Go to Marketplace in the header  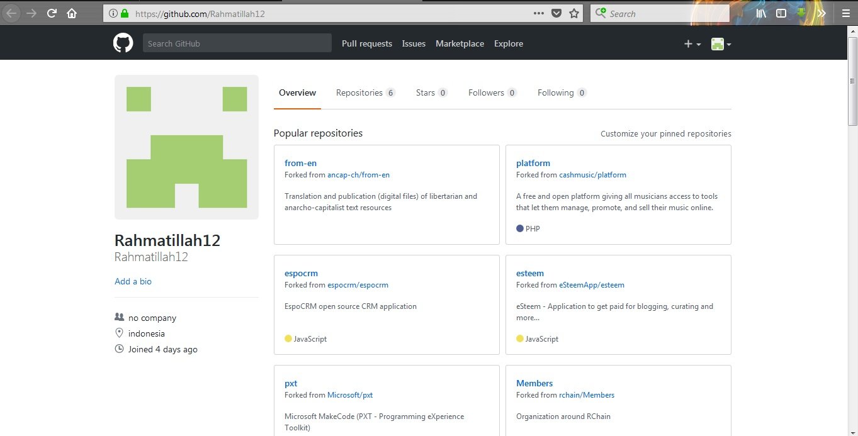pyautogui.click(x=460, y=43)
